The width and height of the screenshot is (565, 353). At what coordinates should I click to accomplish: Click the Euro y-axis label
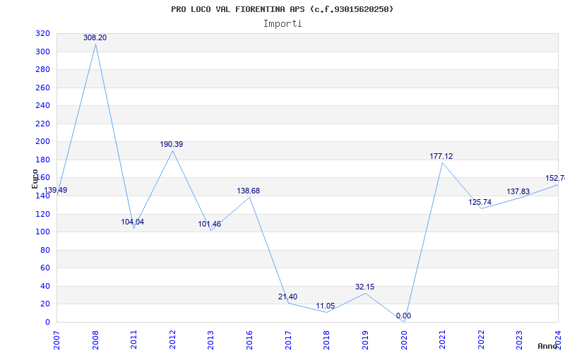(35, 179)
